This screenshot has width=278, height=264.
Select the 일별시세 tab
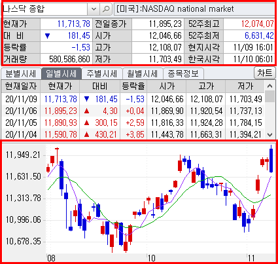click(61, 73)
